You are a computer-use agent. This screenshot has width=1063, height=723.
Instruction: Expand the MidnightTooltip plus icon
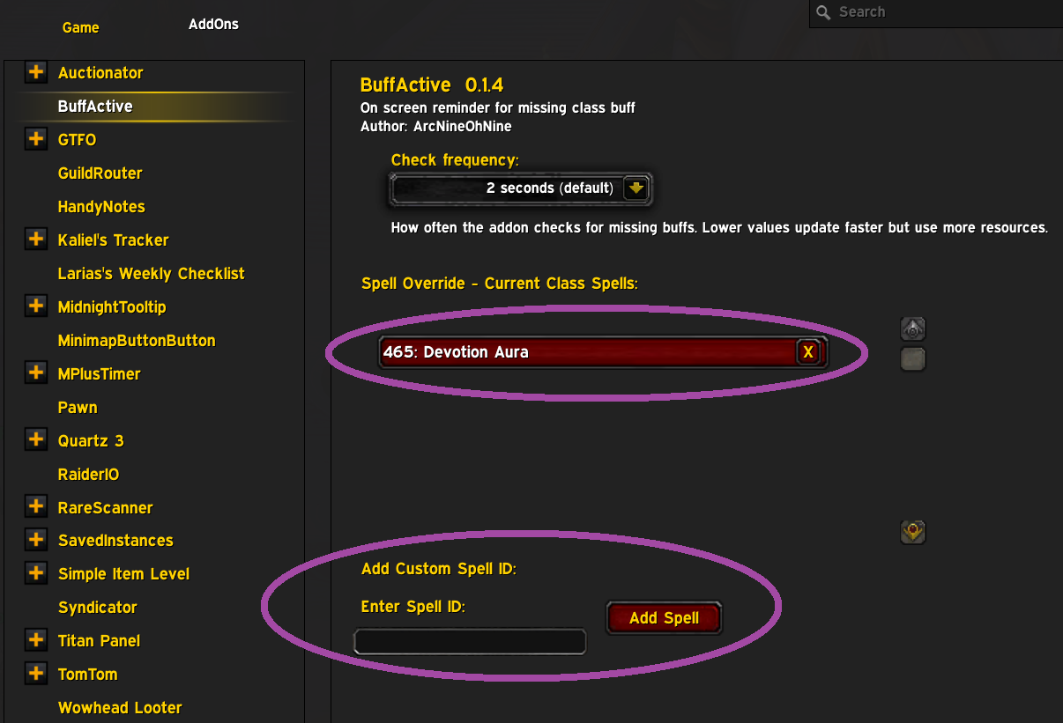click(36, 306)
